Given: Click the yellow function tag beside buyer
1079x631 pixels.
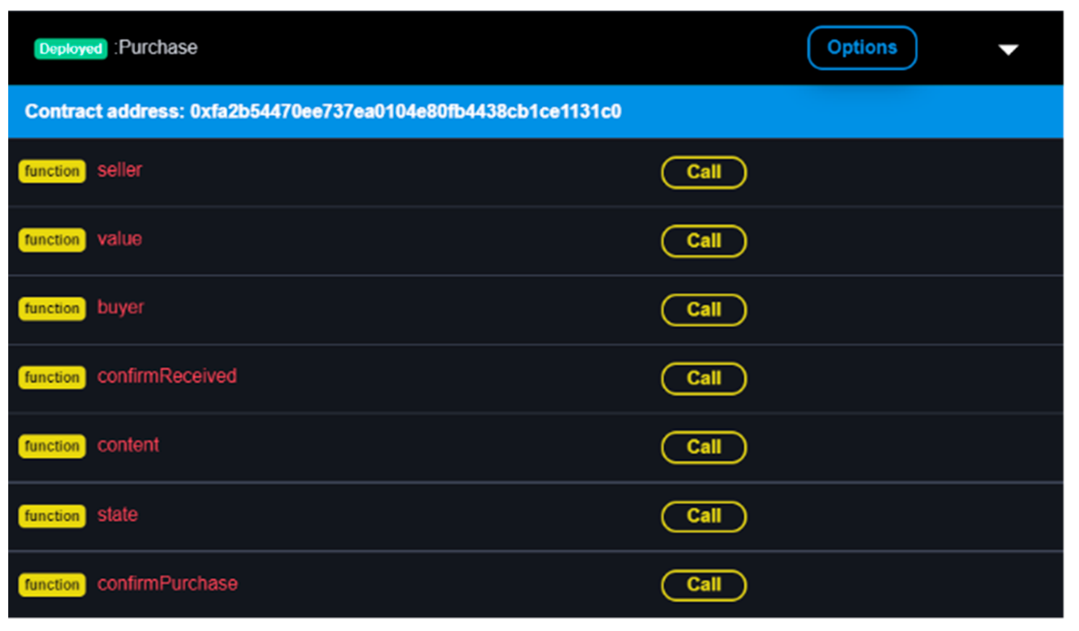Looking at the screenshot, I should pos(52,308).
